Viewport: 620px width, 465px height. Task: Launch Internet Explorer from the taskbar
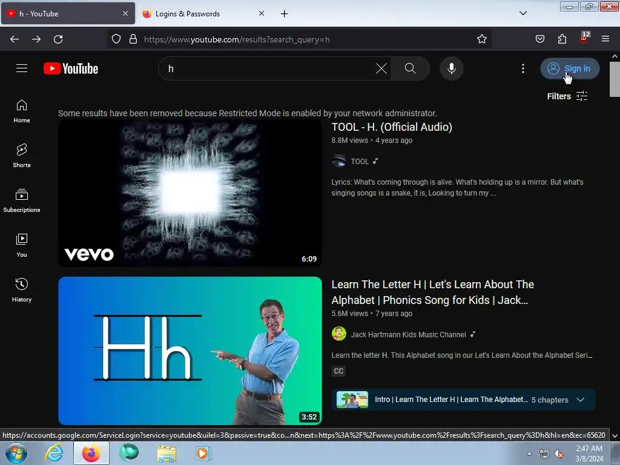[x=54, y=453]
